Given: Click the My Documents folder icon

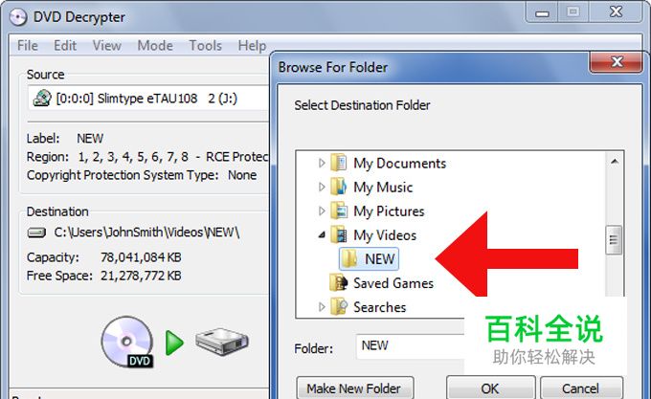Looking at the screenshot, I should pyautogui.click(x=339, y=163).
